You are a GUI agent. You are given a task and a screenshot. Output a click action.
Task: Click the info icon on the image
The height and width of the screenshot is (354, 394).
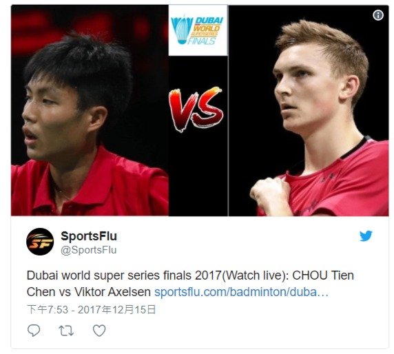click(378, 15)
